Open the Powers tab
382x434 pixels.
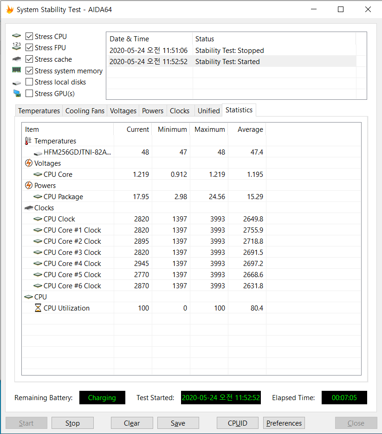(153, 111)
